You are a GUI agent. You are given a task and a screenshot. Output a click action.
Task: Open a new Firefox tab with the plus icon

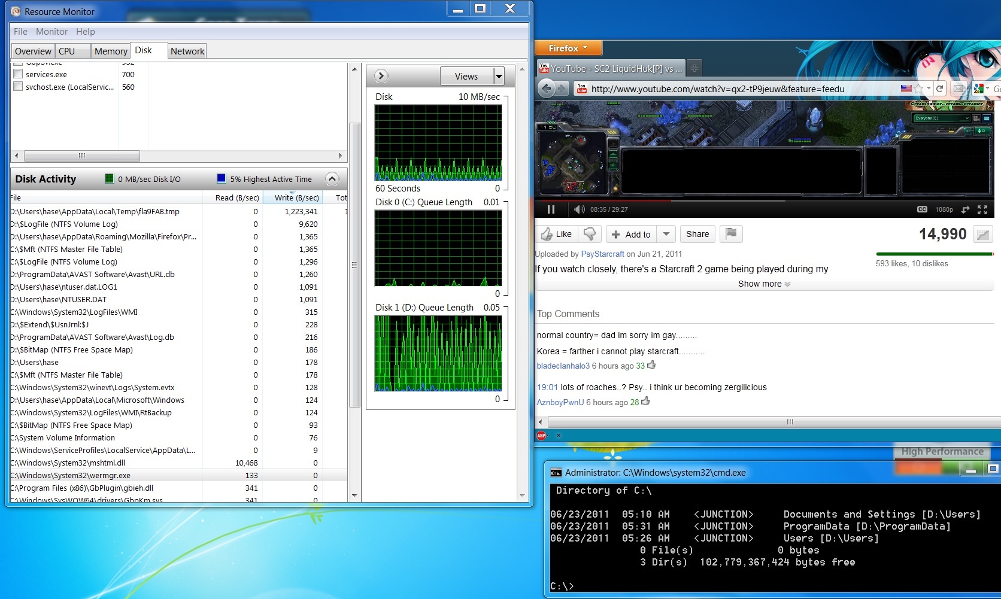pos(694,68)
